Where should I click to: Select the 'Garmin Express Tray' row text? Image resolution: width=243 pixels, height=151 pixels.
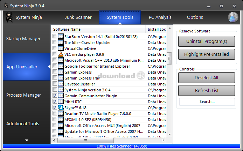click(82, 78)
